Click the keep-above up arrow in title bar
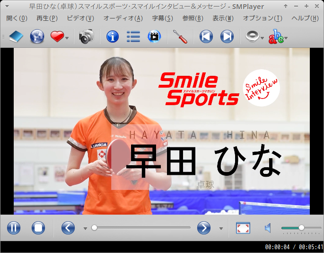The width and height of the screenshot is (324, 253). pyautogui.click(x=286, y=6)
